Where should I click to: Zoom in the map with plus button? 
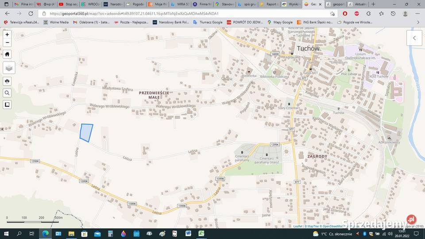tap(7, 35)
